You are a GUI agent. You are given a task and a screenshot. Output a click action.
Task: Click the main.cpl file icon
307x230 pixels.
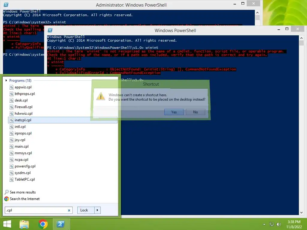click(12, 146)
